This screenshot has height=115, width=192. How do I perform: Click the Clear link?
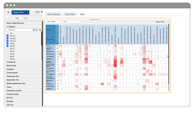click(x=37, y=12)
